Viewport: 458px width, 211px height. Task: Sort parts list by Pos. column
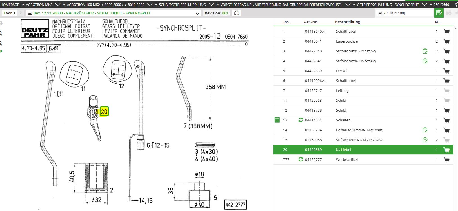(286, 22)
